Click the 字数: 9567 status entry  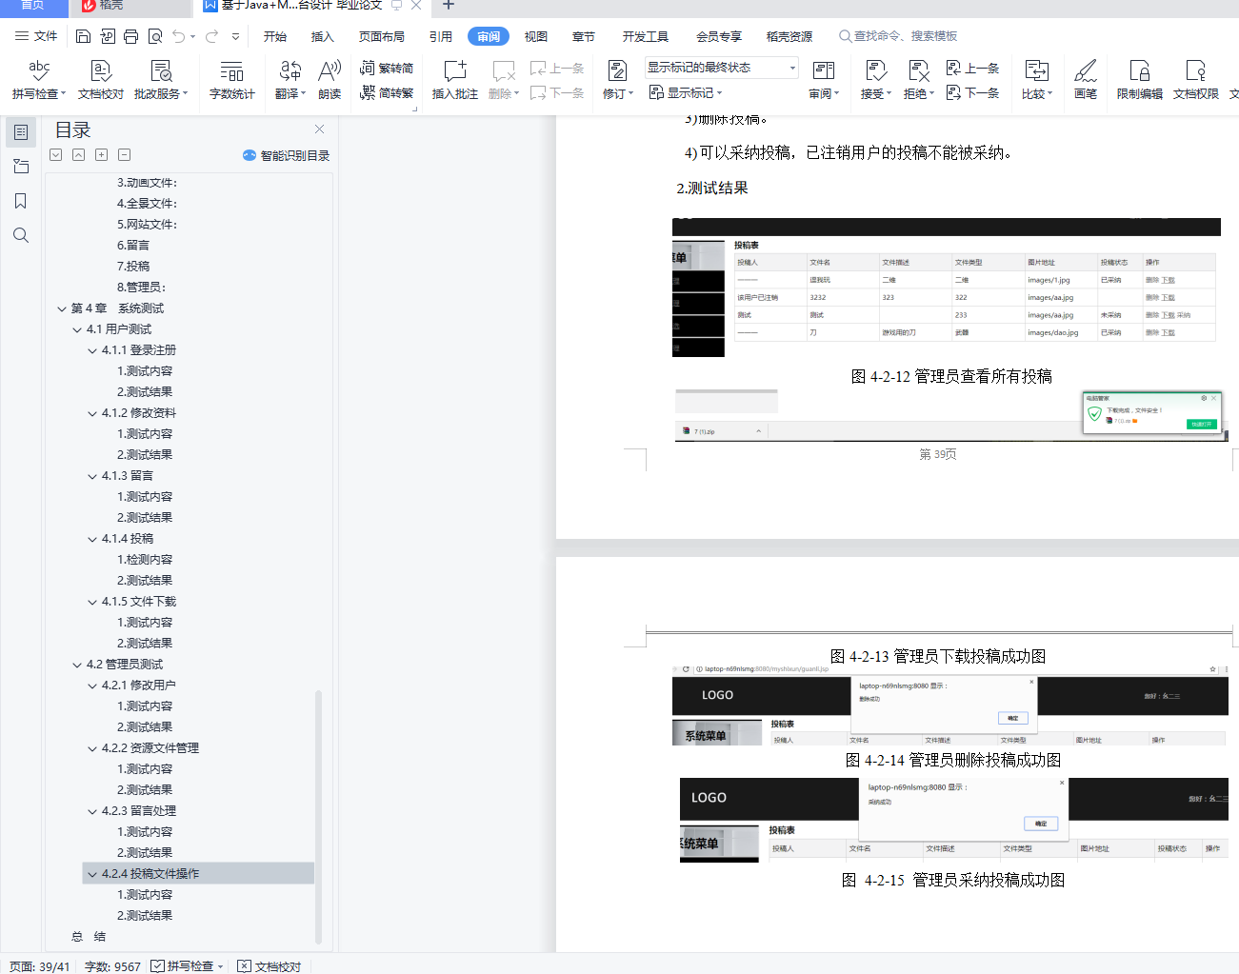[x=112, y=966]
